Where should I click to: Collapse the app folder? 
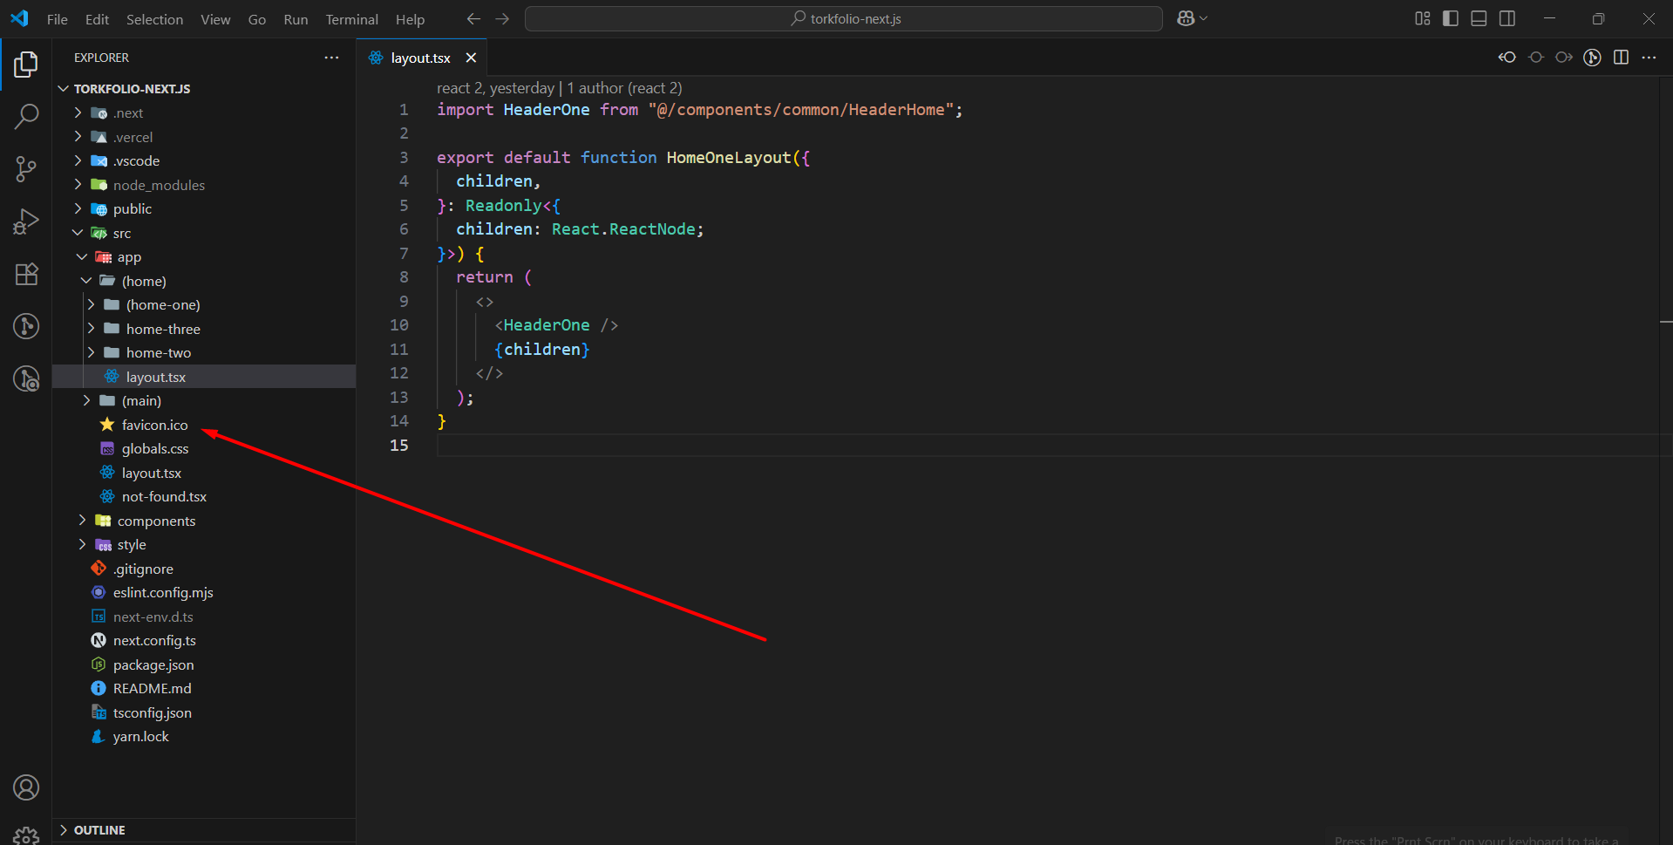click(204, 257)
